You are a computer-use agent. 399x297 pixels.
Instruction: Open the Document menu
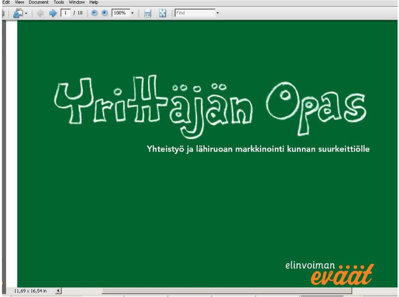[x=38, y=2]
